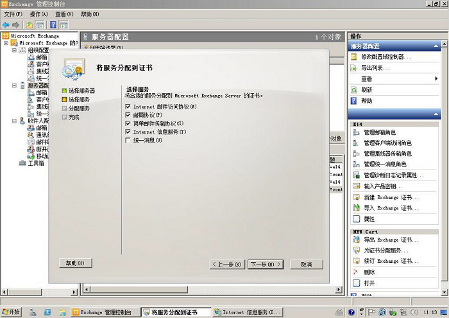
Task: Click the Windows 开始 button
Action: click(11, 312)
